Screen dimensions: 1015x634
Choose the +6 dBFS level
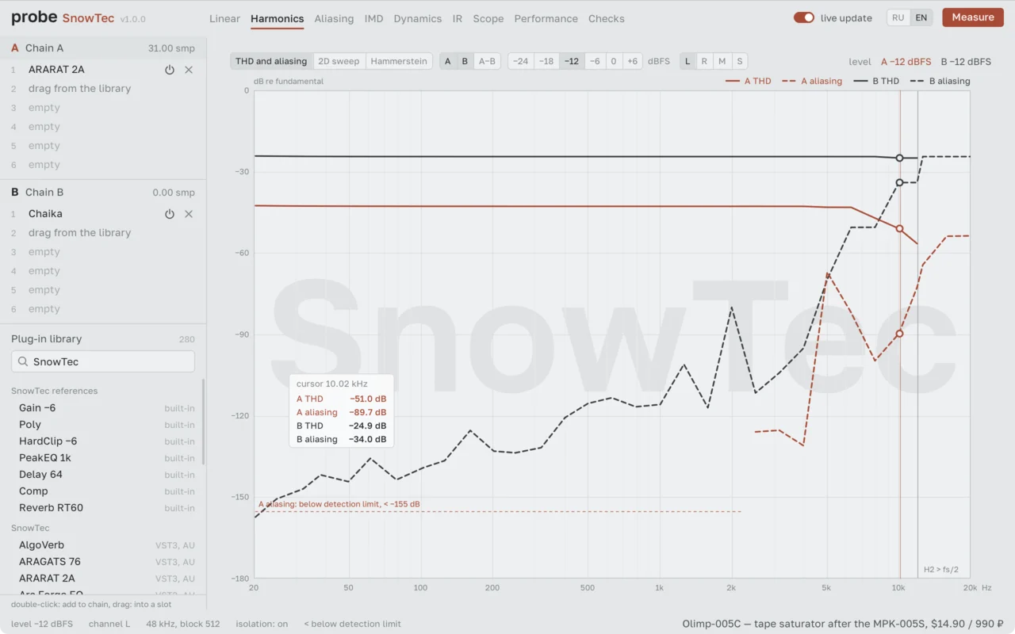(632, 61)
